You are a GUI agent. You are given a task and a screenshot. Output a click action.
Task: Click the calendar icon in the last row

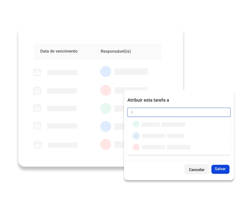click(x=38, y=145)
